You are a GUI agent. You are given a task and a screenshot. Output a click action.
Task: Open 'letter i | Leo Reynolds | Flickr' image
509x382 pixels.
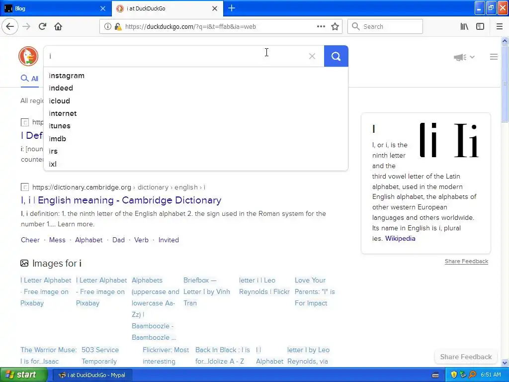click(264, 286)
